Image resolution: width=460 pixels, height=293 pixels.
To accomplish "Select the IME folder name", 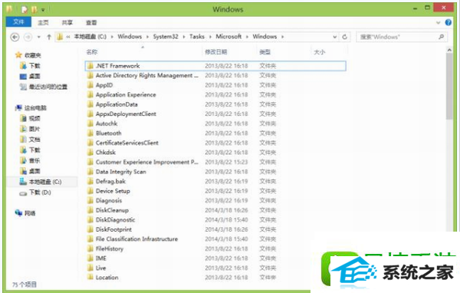I will (x=101, y=258).
